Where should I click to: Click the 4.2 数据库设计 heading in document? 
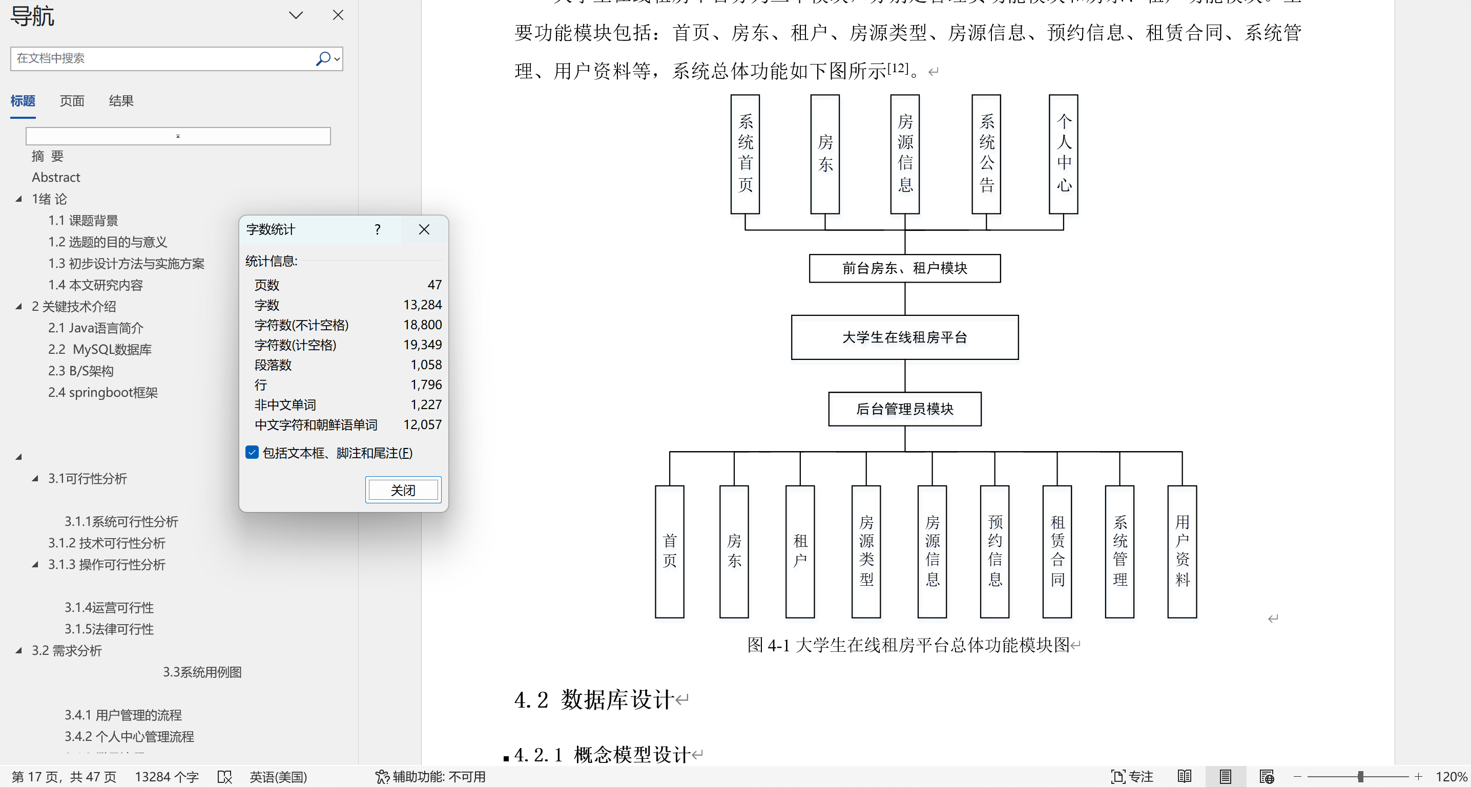(x=594, y=699)
